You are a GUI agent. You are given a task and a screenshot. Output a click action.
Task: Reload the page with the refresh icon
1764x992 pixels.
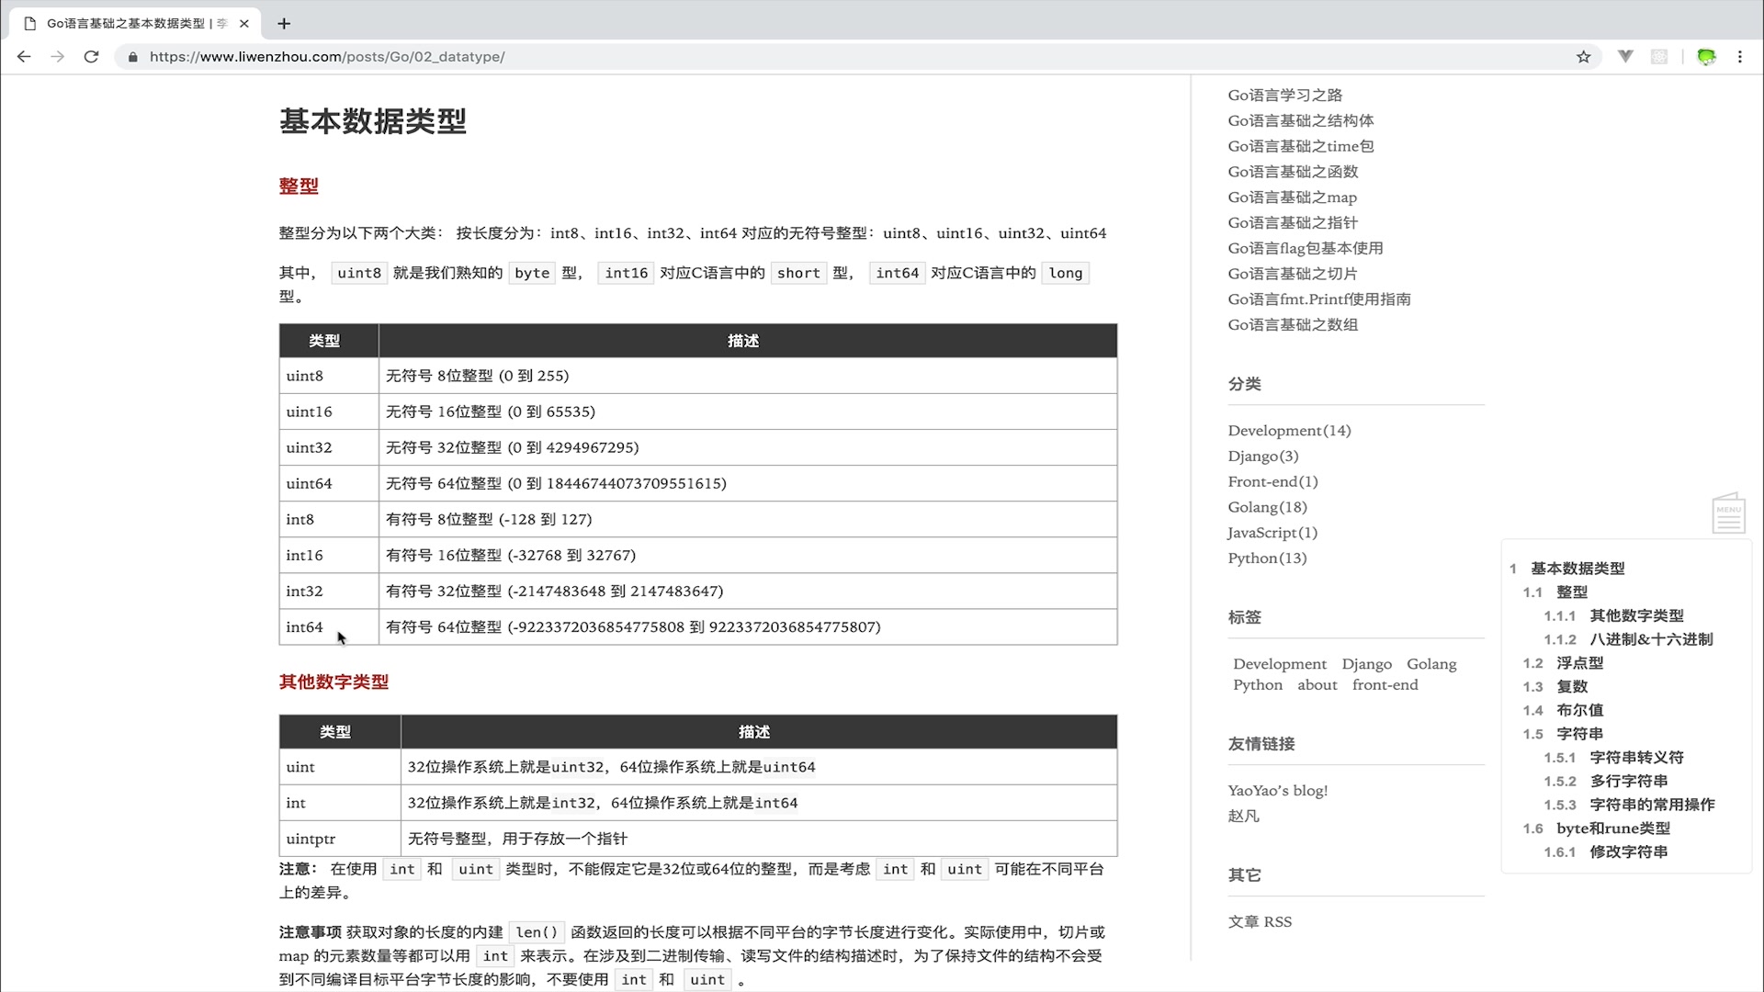click(x=91, y=56)
